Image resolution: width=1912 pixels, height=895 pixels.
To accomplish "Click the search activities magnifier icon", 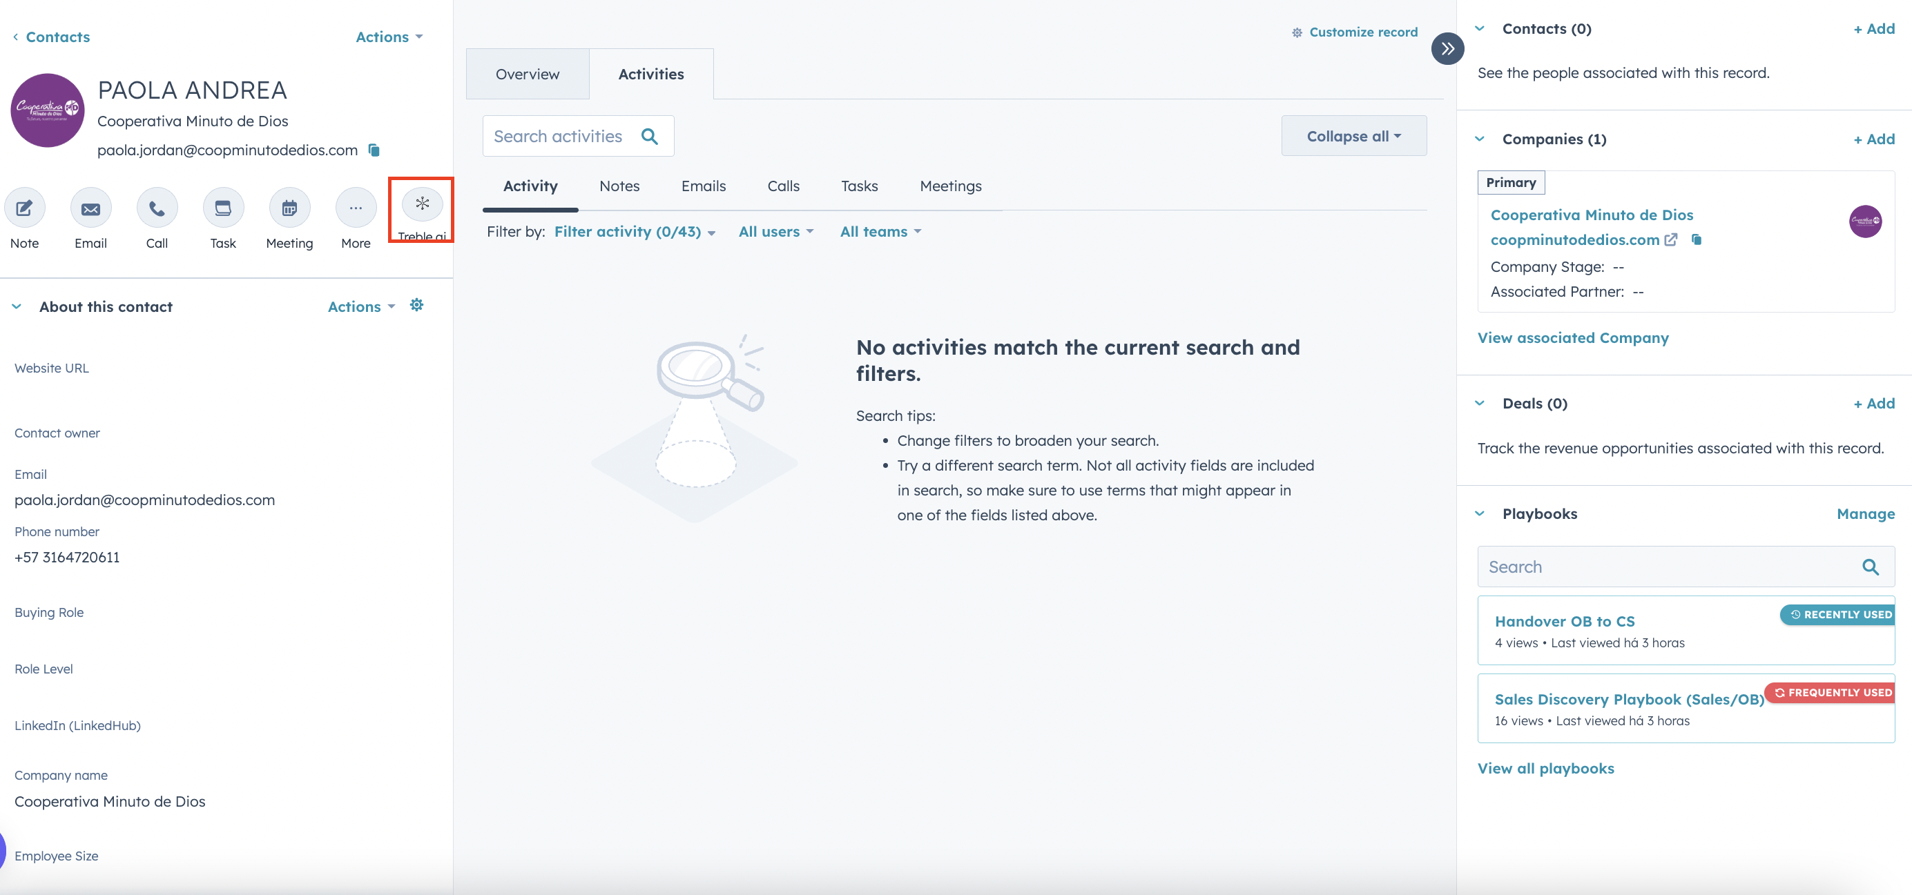I will click(650, 137).
